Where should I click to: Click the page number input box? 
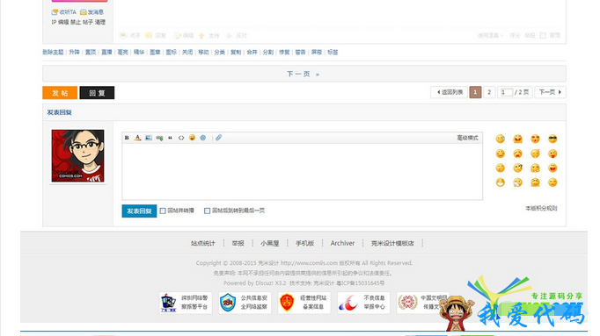click(507, 92)
